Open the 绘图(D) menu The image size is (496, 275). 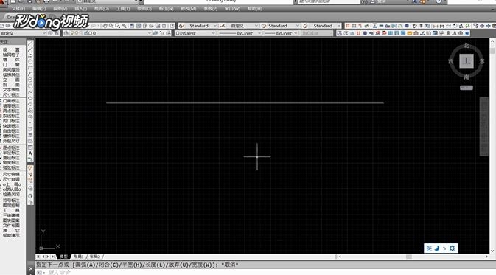coord(144,9)
